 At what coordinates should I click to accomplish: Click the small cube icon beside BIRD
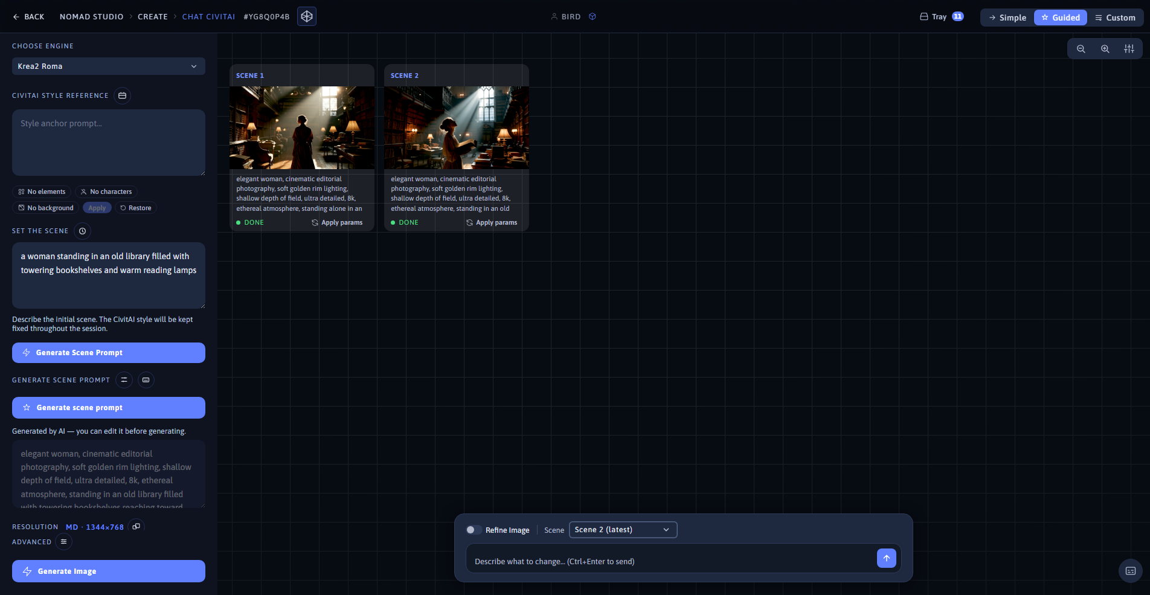tap(593, 17)
